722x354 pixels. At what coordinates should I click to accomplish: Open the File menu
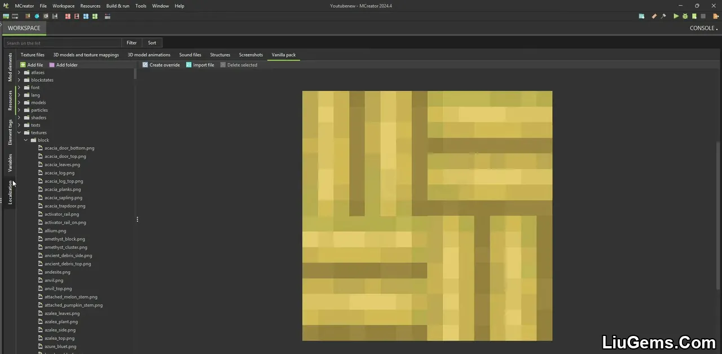[43, 6]
